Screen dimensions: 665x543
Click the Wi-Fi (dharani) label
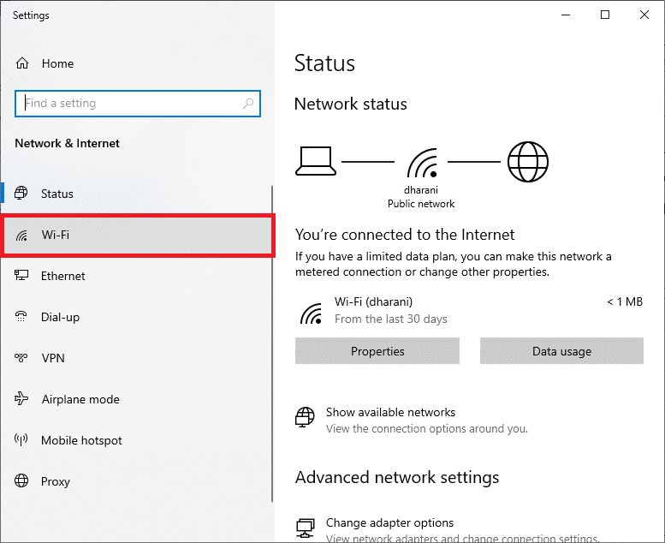[373, 301]
